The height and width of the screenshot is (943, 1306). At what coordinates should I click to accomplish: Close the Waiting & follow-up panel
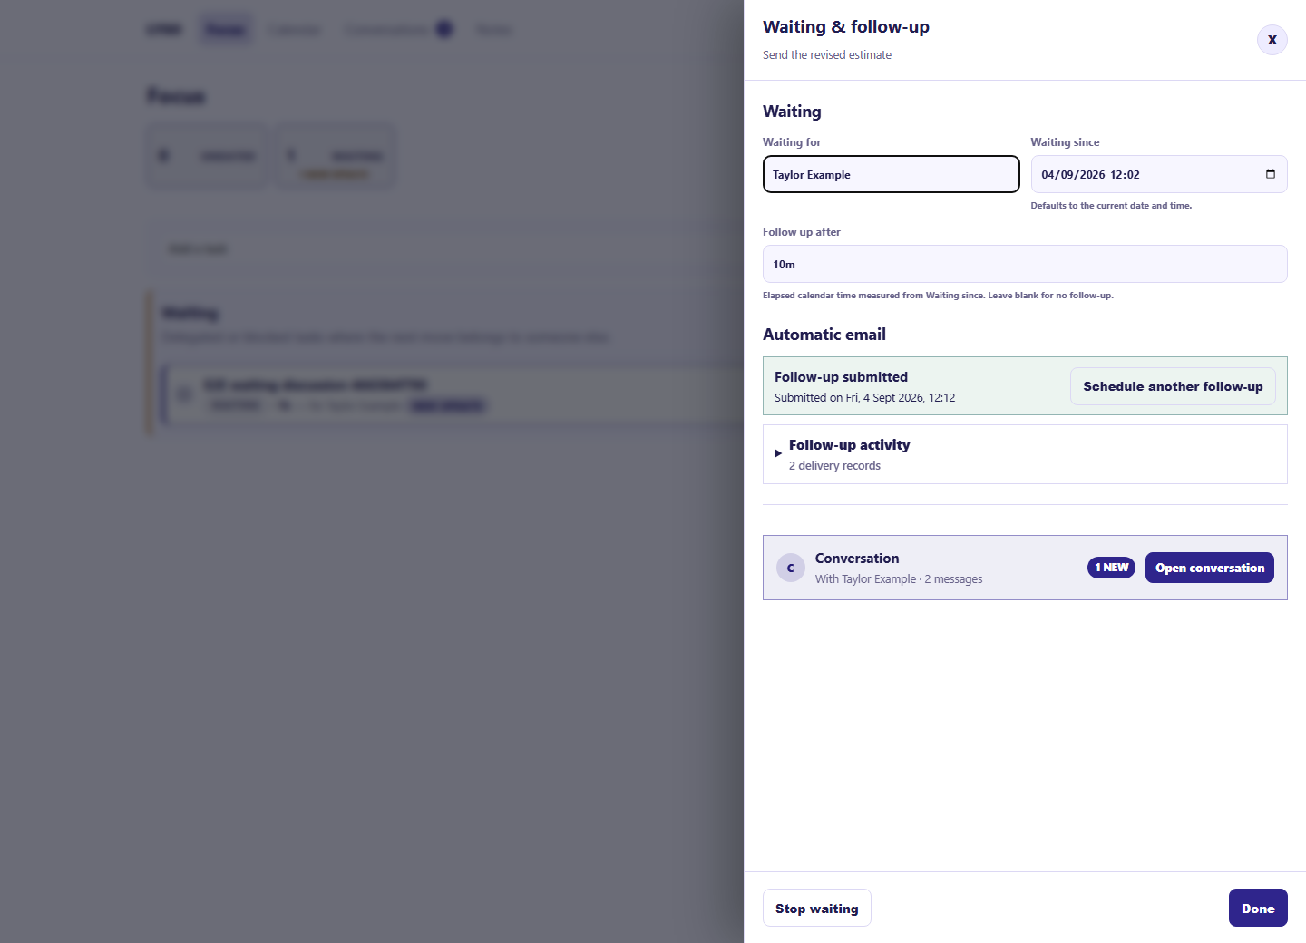pos(1272,40)
